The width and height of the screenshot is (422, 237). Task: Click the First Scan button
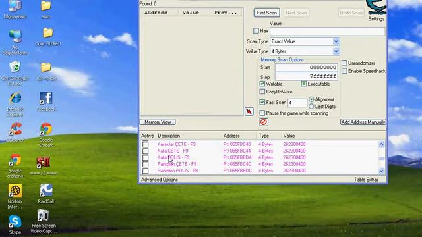[x=266, y=13]
